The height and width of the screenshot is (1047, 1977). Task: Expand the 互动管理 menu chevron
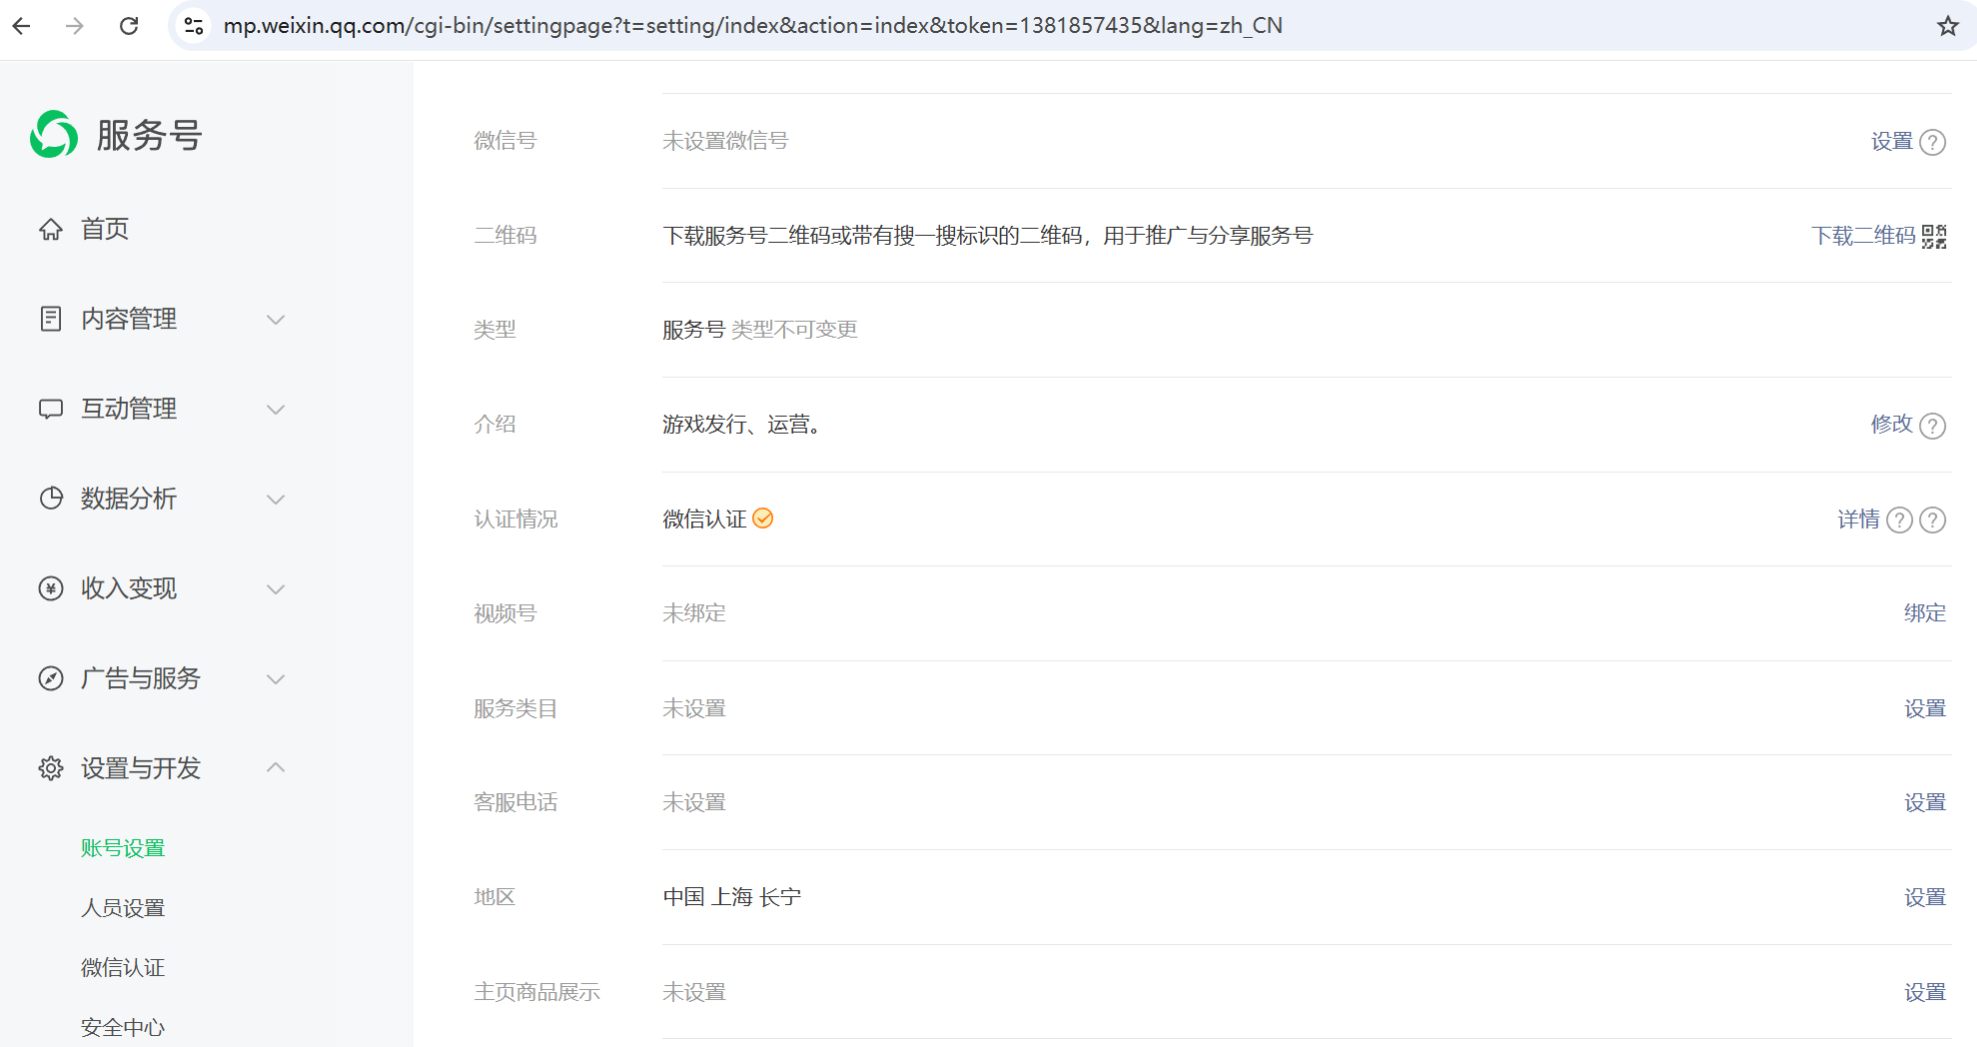click(276, 410)
